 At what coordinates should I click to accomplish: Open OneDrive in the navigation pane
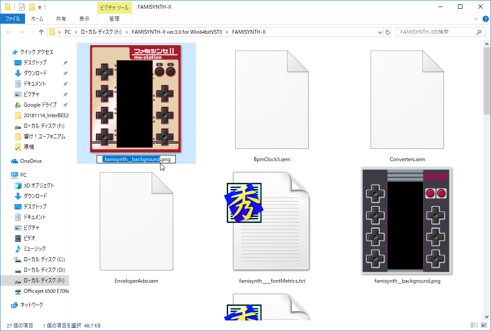tap(31, 161)
